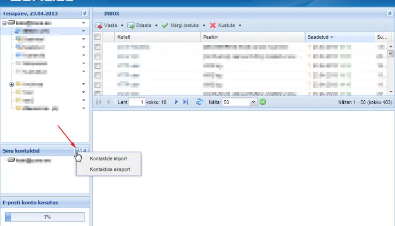Open the Kustuta dropdown arrow
Image resolution: width=395 pixels, height=226 pixels.
240,25
